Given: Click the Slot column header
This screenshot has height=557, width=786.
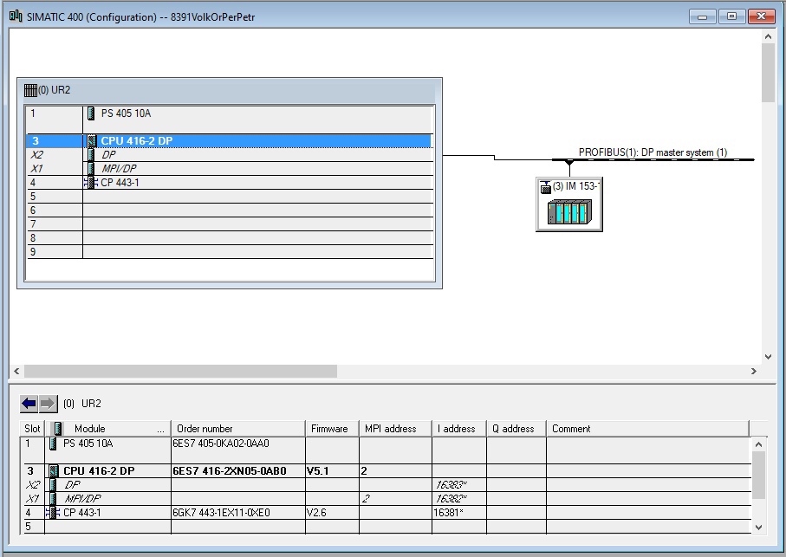Looking at the screenshot, I should click(x=32, y=429).
